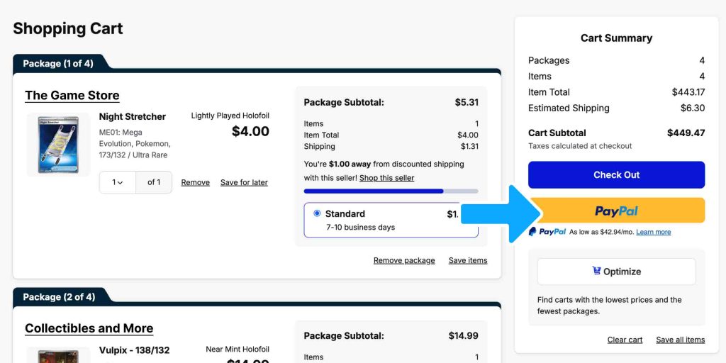Click the Night Stretcher card thumbnail
726x363 pixels.
[x=58, y=145]
